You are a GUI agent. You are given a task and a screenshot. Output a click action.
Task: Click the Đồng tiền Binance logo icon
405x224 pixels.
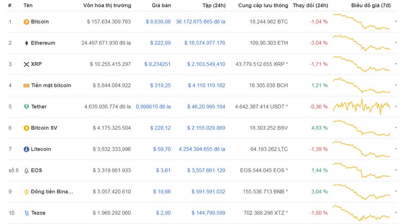point(26,192)
